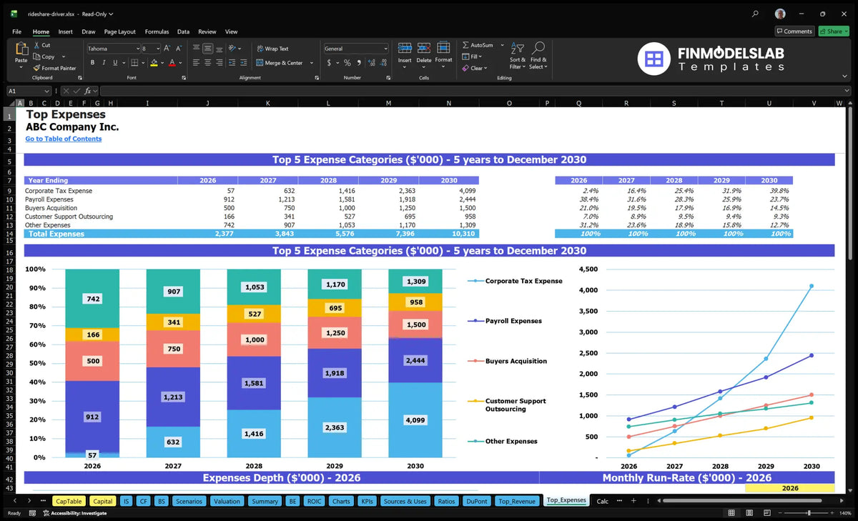Click the Insert cells icon
The width and height of the screenshot is (858, 521).
(405, 48)
